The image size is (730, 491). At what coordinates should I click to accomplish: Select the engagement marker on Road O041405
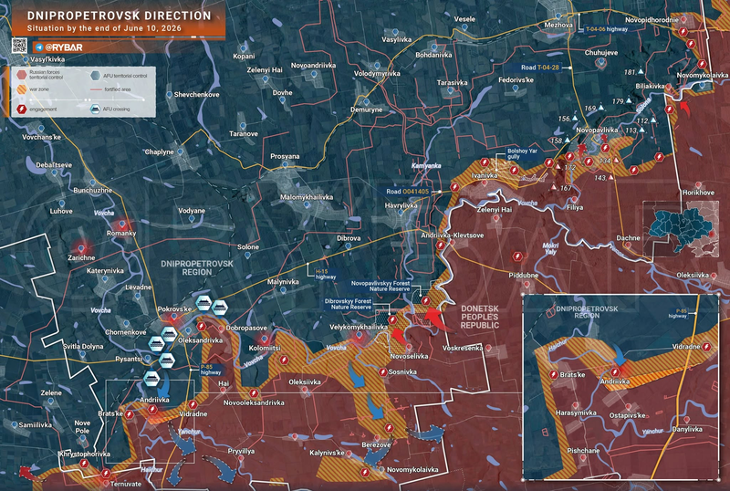pyautogui.click(x=454, y=188)
